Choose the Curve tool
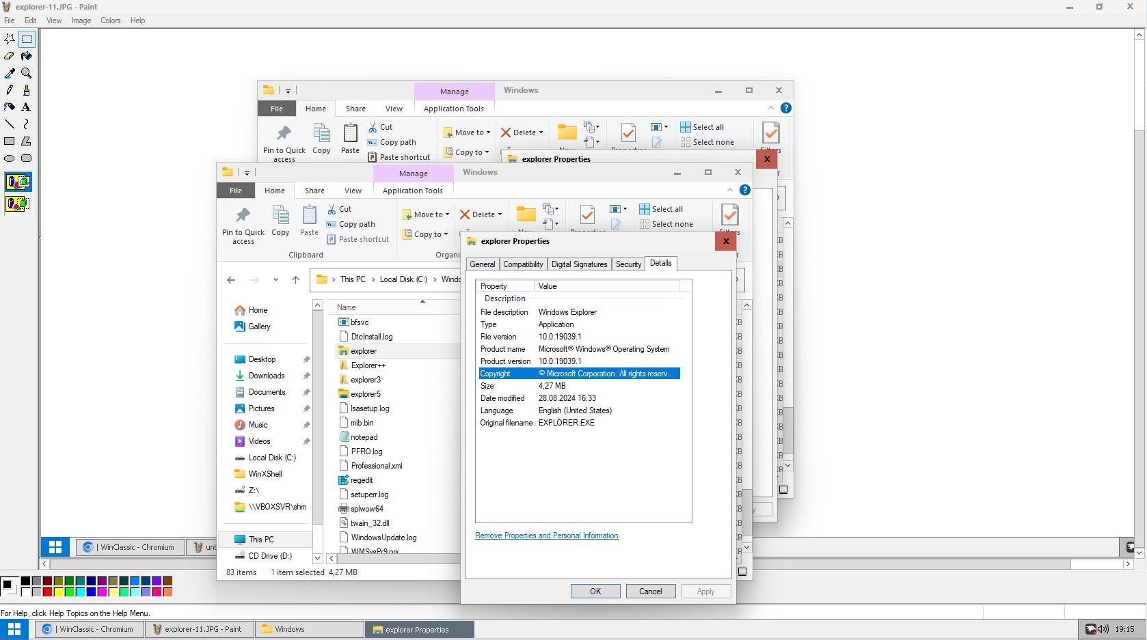Screen dimensions: 1147x640 [x=27, y=124]
